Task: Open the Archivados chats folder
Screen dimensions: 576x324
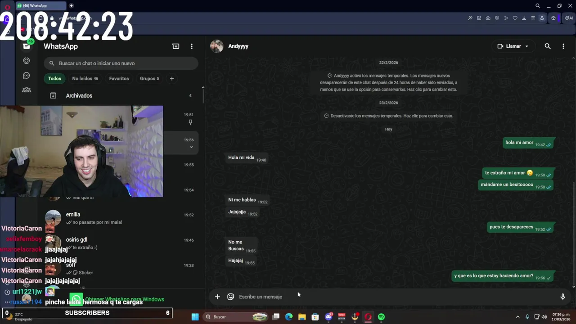Action: pos(121,95)
